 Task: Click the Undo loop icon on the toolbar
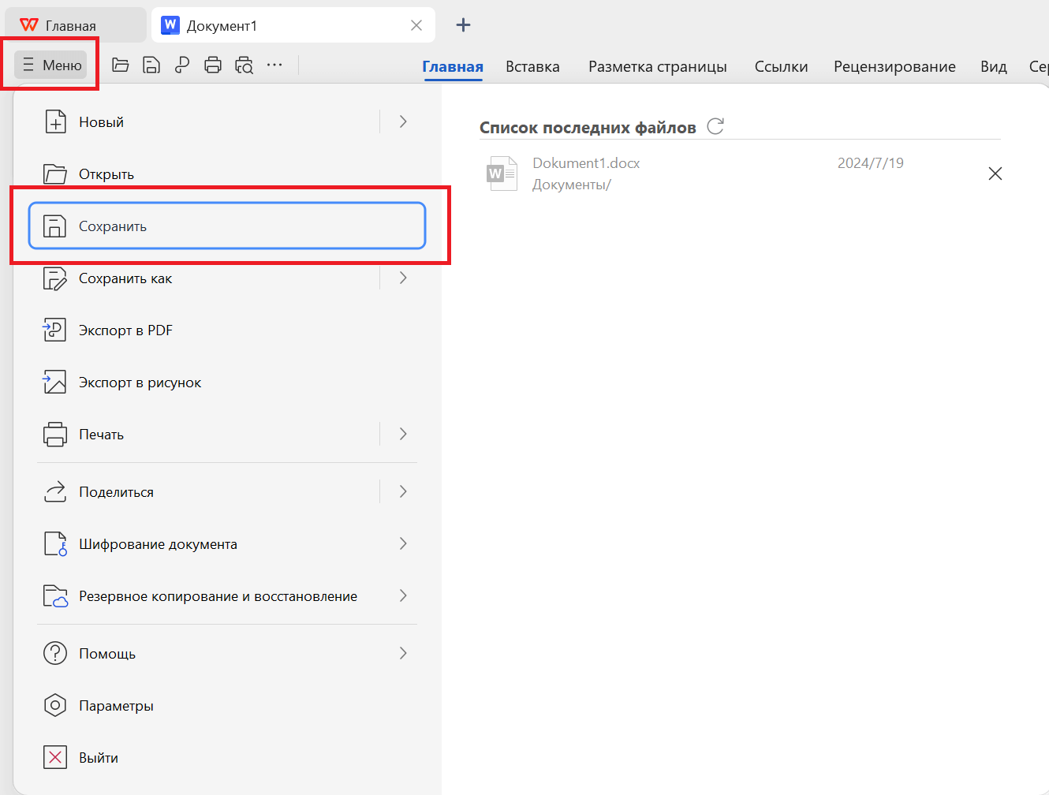tap(181, 65)
